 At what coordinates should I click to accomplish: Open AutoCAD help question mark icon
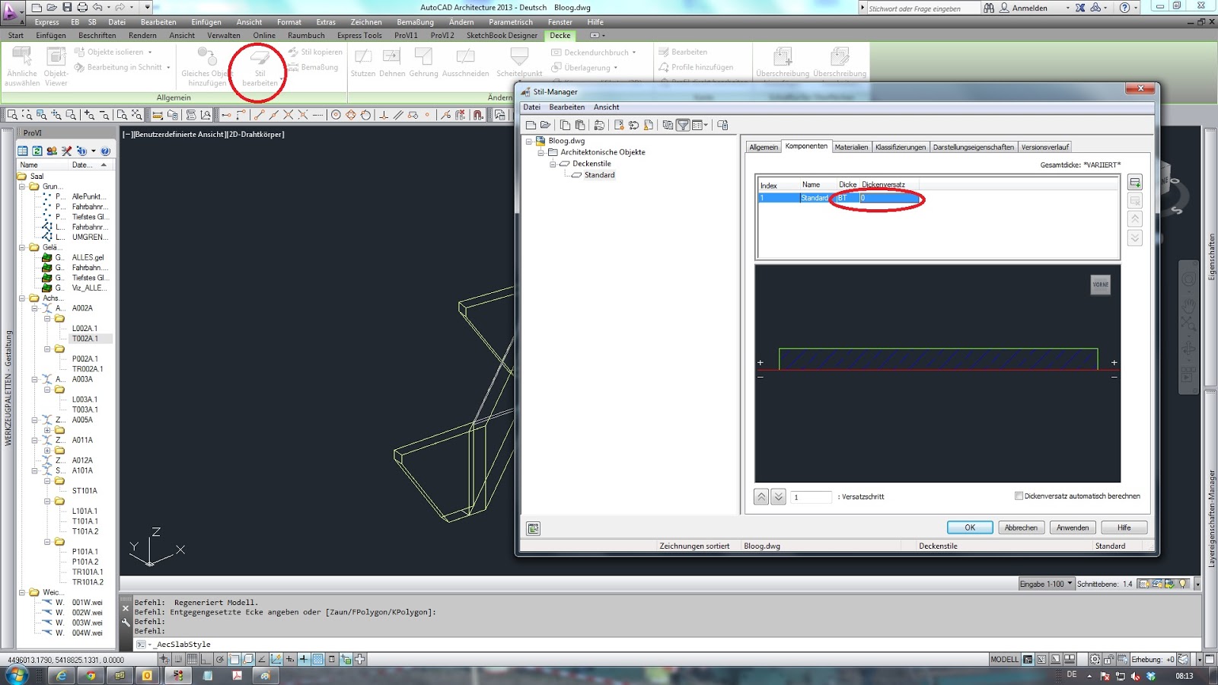click(x=1124, y=8)
